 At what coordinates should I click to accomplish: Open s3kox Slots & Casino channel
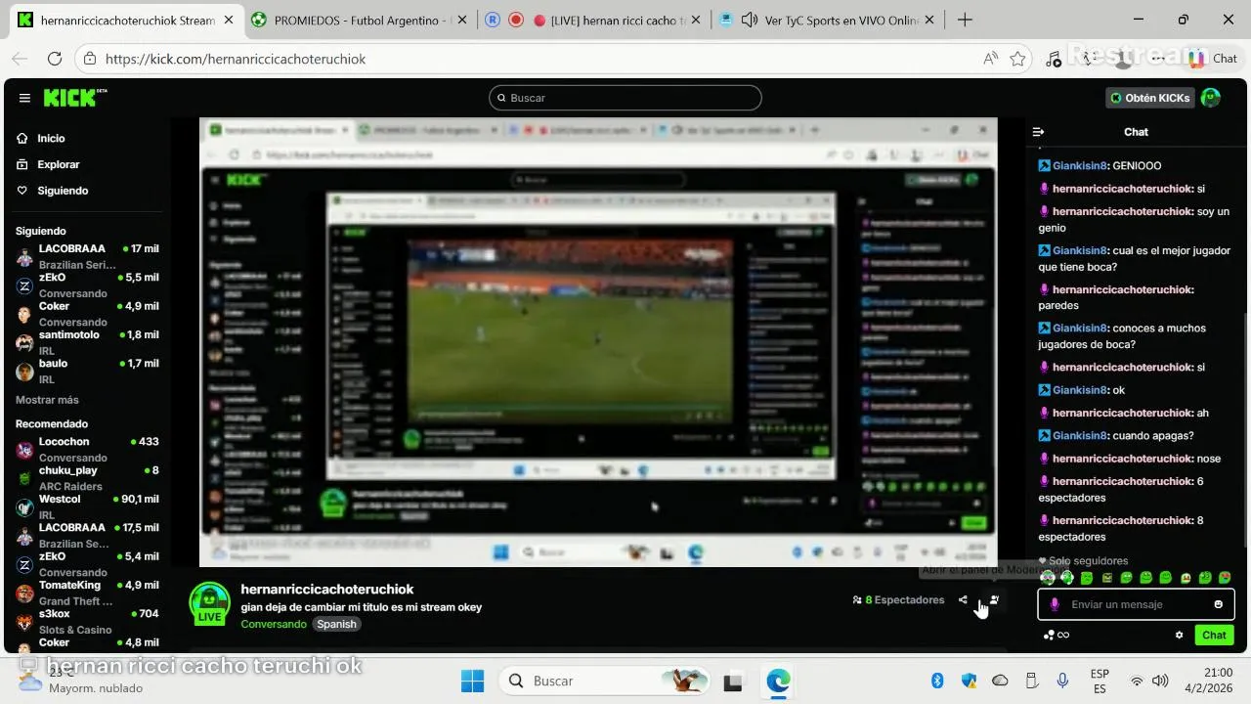coord(86,622)
